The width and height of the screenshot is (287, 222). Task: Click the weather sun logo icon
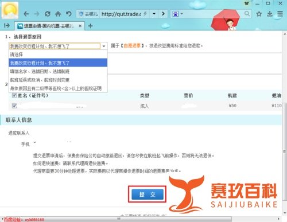10,10
